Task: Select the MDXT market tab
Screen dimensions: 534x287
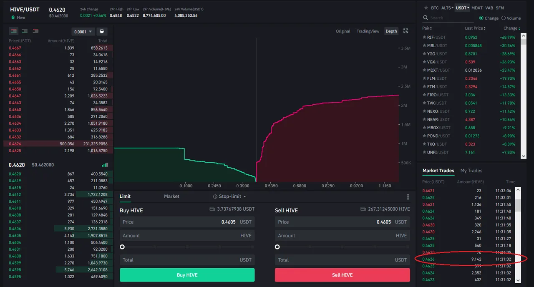Action: [477, 8]
